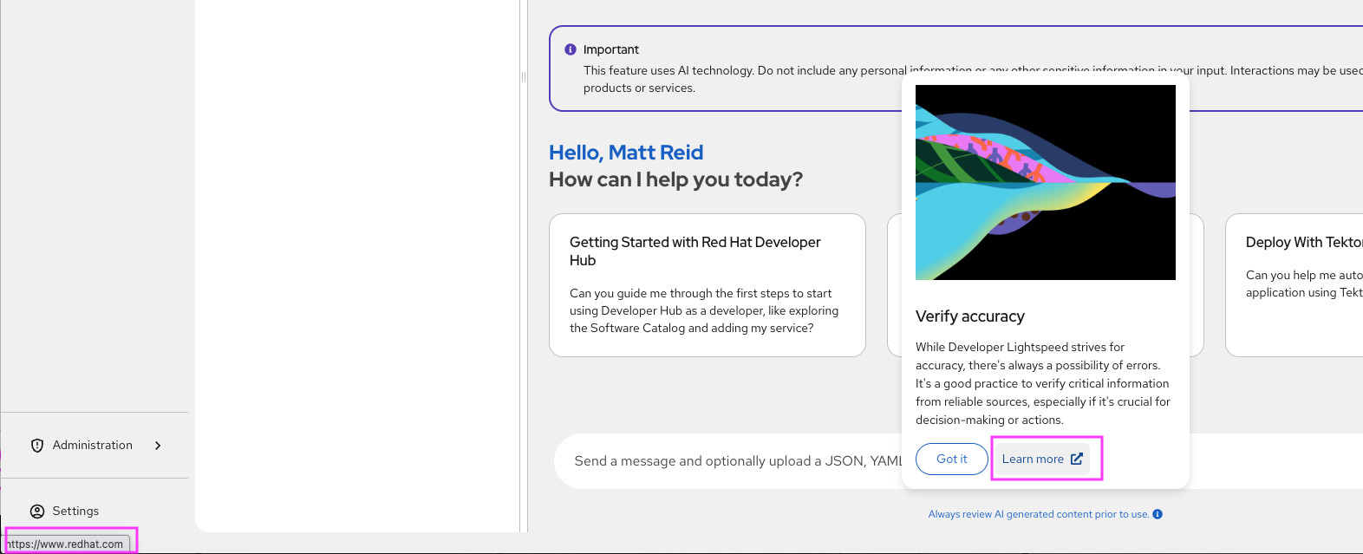Click the vertical panel resize handle
Image resolution: width=1363 pixels, height=554 pixels.
pos(524,77)
